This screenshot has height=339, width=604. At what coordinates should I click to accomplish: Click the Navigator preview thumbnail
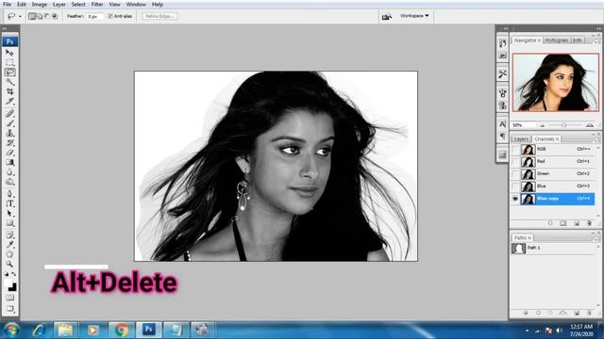click(x=556, y=83)
